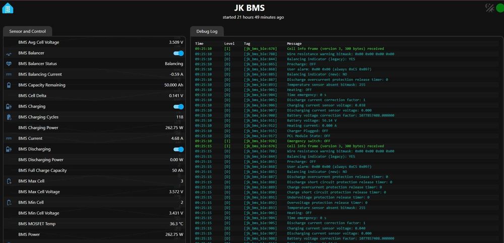This screenshot has width=504, height=243.
Task: Turn off the BMS Balancer switch
Action: (178, 53)
